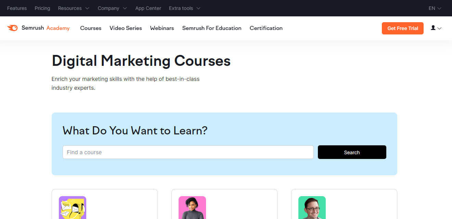Open the Features page
Screen dimensions: 452x219
(x=17, y=8)
